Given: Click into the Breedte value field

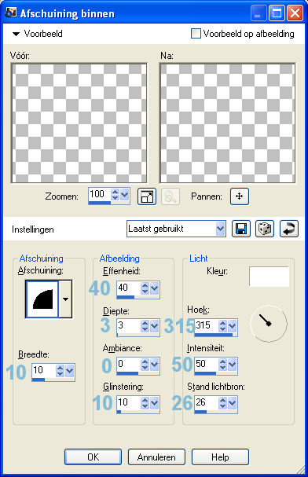Looking at the screenshot, I should [43, 371].
